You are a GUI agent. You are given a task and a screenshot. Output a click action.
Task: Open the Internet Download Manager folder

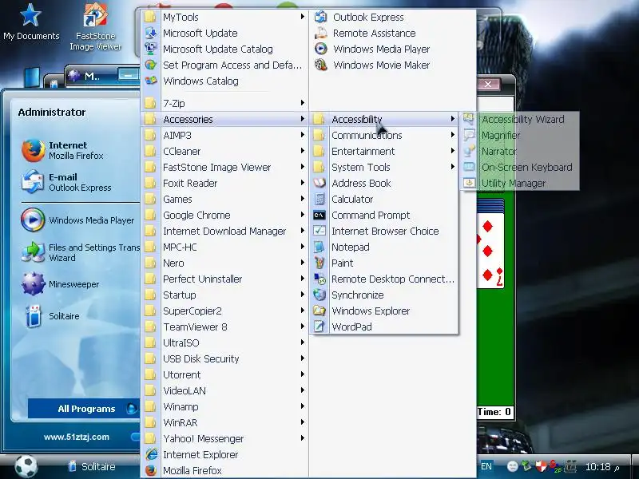click(224, 231)
